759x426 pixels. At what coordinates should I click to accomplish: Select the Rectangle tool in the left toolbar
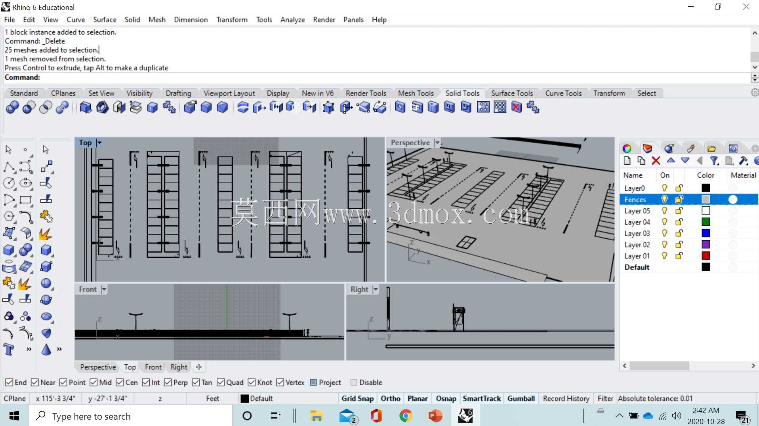click(x=26, y=200)
